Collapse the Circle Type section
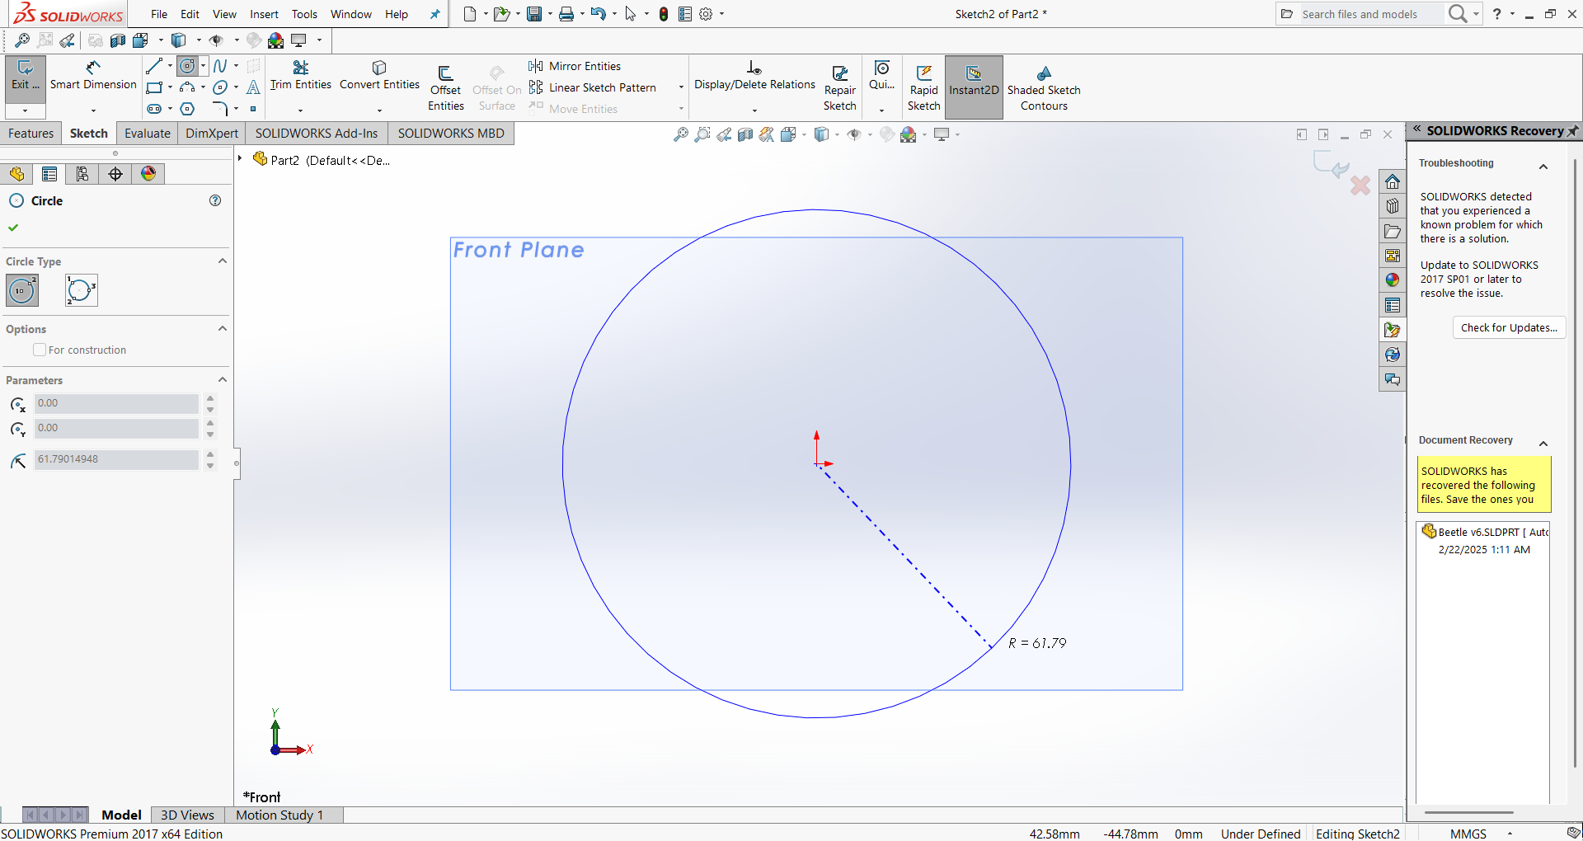Screen dimensions: 1583x841 click(x=222, y=261)
